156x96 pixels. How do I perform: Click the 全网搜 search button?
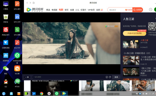tap(138, 10)
